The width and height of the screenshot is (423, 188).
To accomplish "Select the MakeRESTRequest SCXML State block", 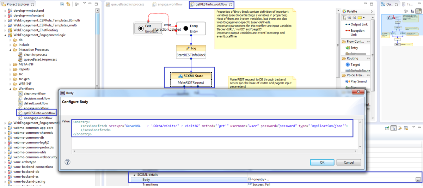I will [191, 79].
